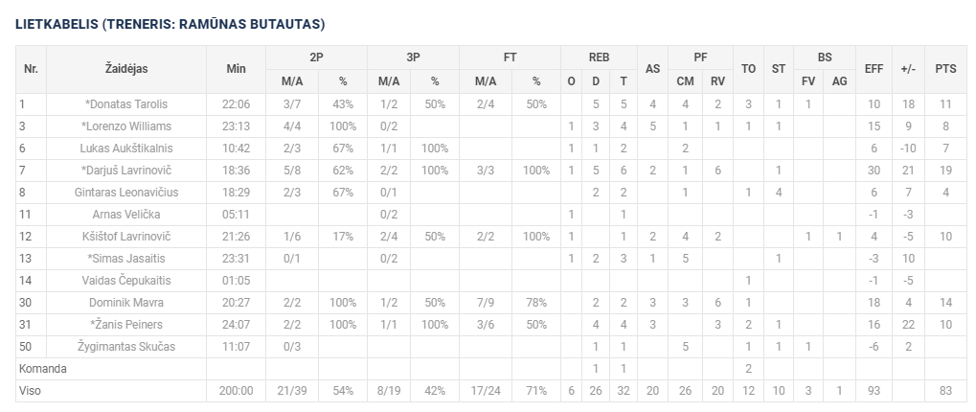Click the Min column header
Screen dimensions: 976x412
pyautogui.click(x=236, y=69)
